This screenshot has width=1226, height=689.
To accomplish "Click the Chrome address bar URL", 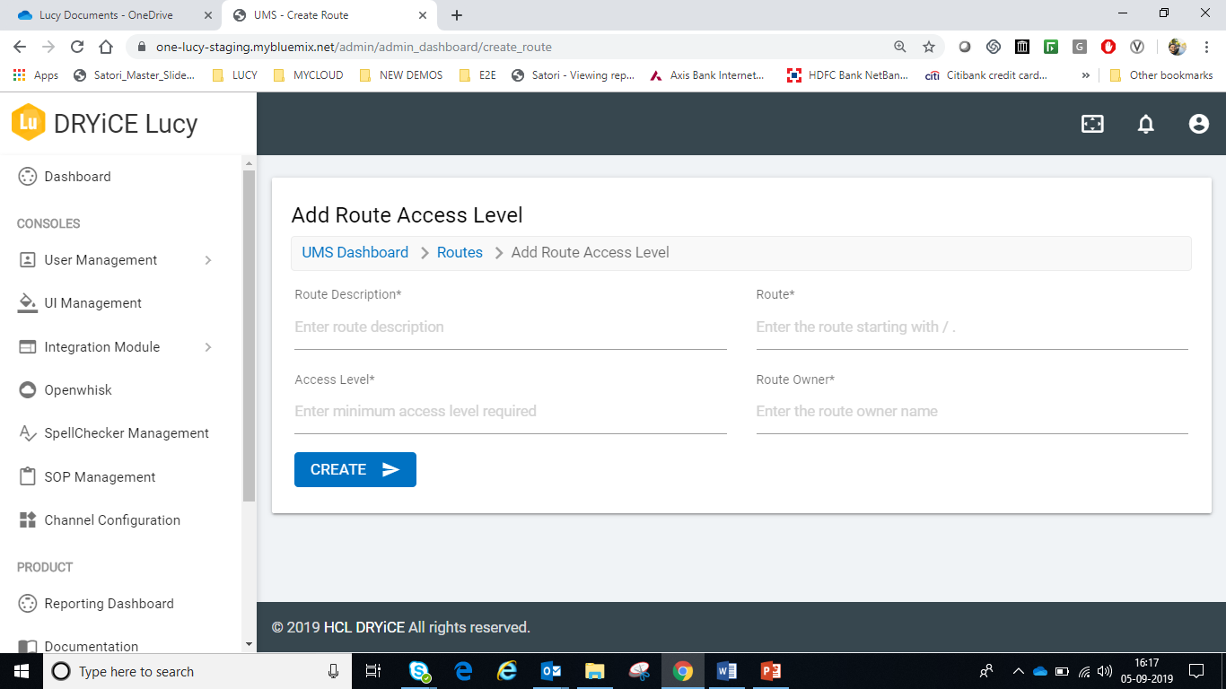I will tap(354, 47).
